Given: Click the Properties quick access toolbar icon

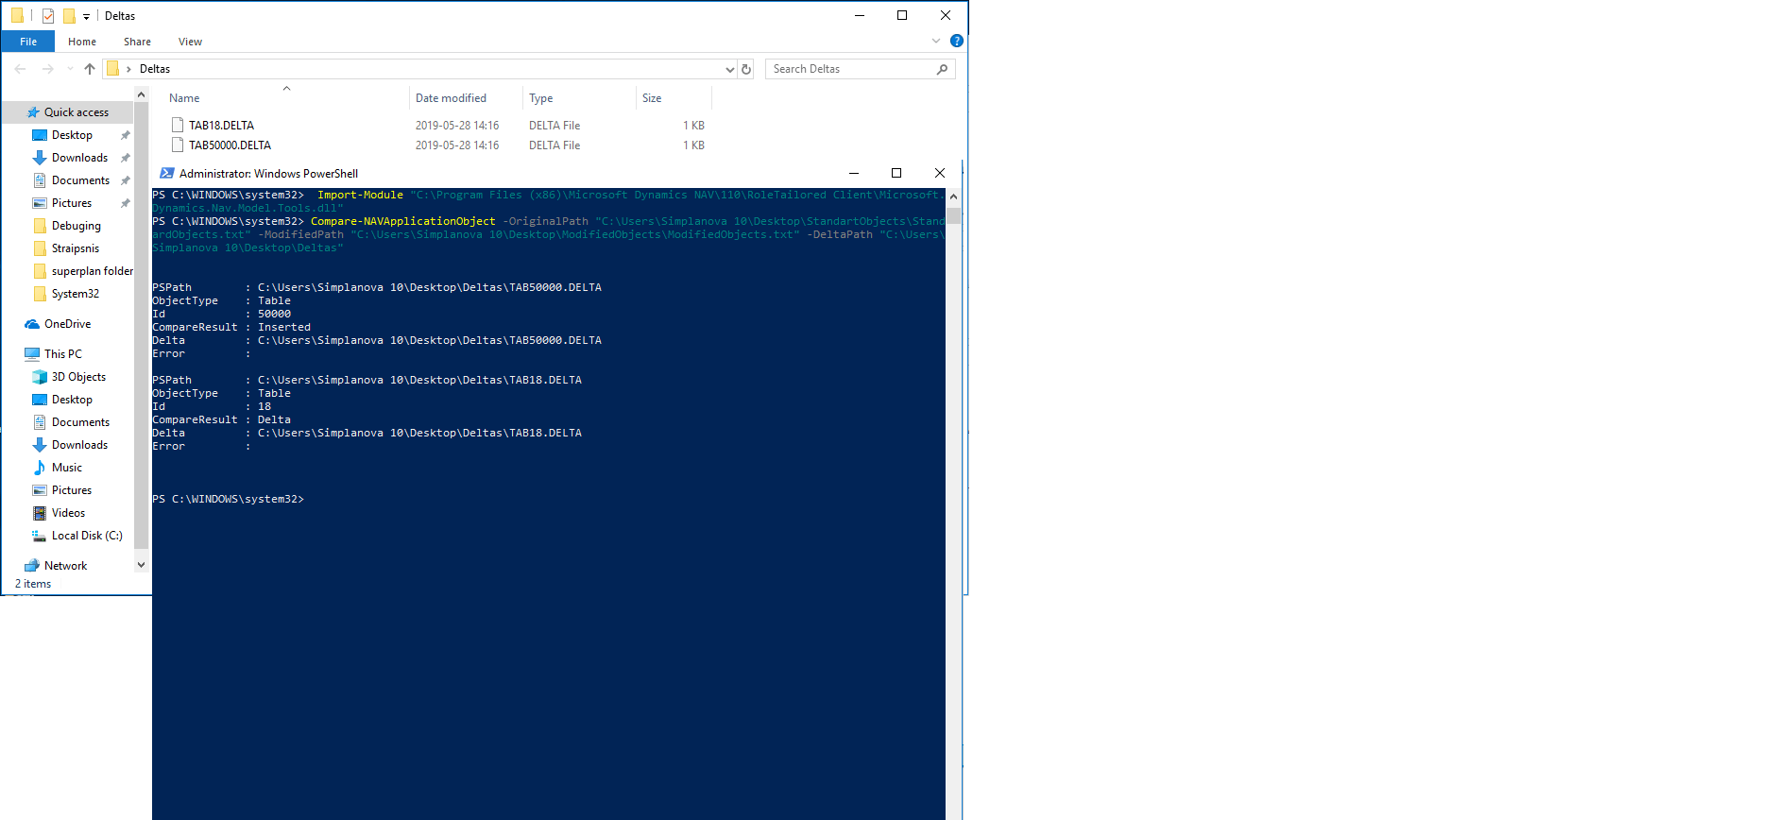Looking at the screenshot, I should pos(48,16).
